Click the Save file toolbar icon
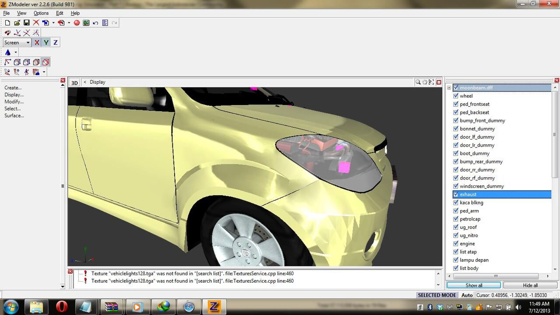This screenshot has width=560, height=315. 26,23
